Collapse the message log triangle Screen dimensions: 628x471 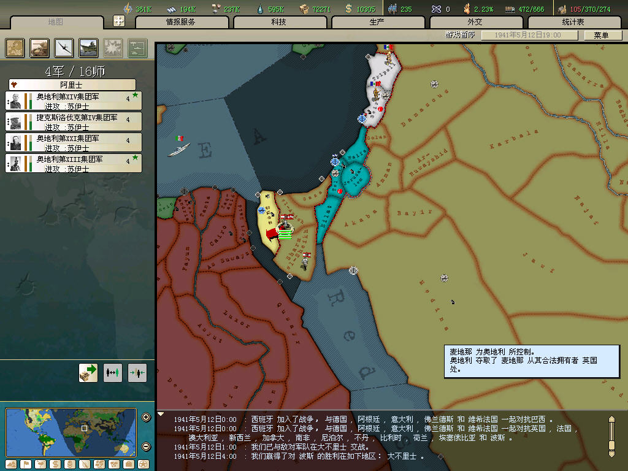pyautogui.click(x=161, y=414)
